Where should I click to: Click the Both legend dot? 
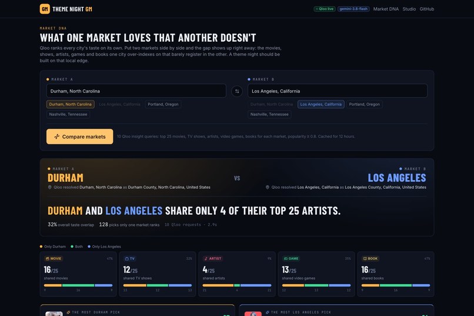click(x=72, y=247)
